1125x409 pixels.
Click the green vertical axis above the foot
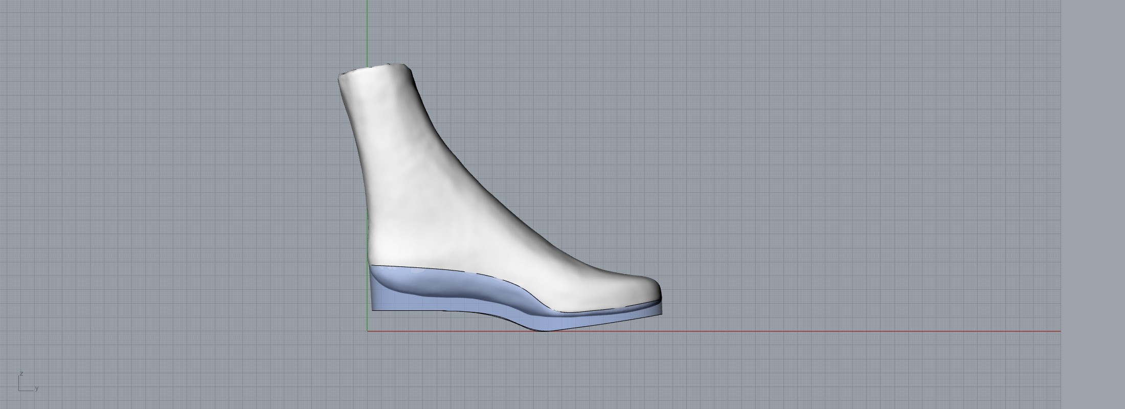367,31
